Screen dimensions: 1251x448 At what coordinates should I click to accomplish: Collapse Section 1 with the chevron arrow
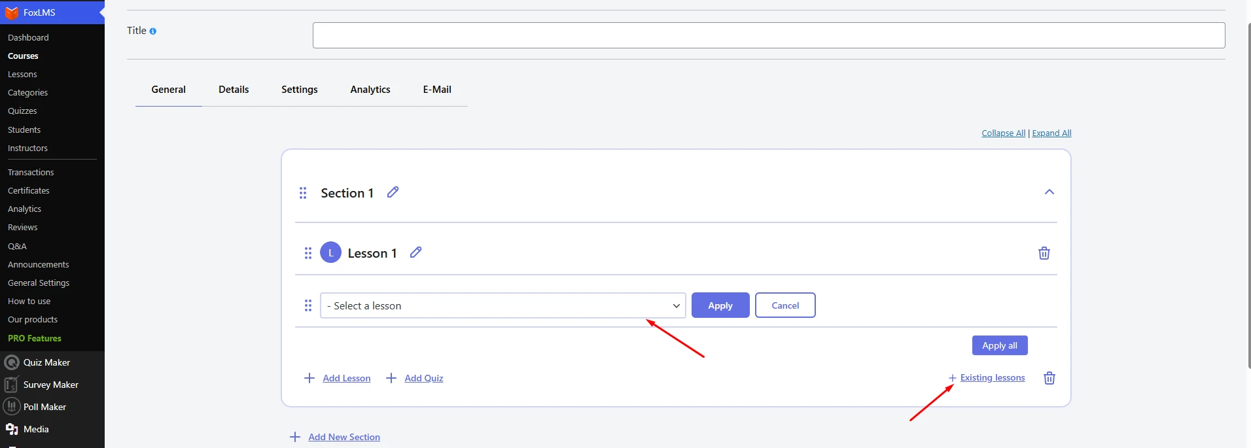click(x=1049, y=192)
